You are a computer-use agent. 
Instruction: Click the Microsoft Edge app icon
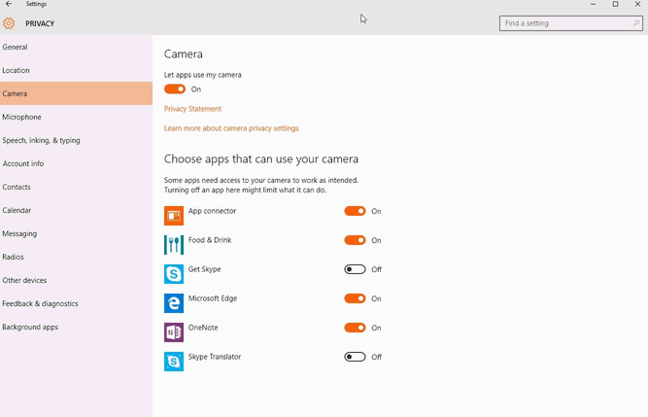[174, 303]
